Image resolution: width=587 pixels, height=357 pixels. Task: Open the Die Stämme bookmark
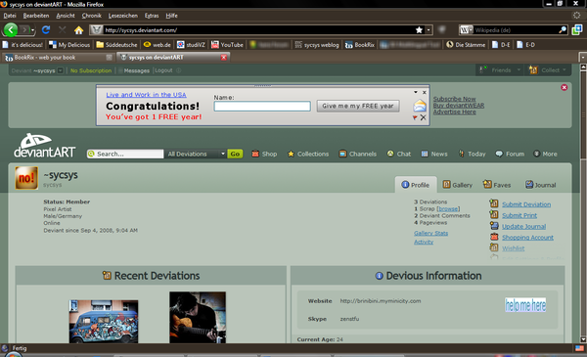pos(466,45)
